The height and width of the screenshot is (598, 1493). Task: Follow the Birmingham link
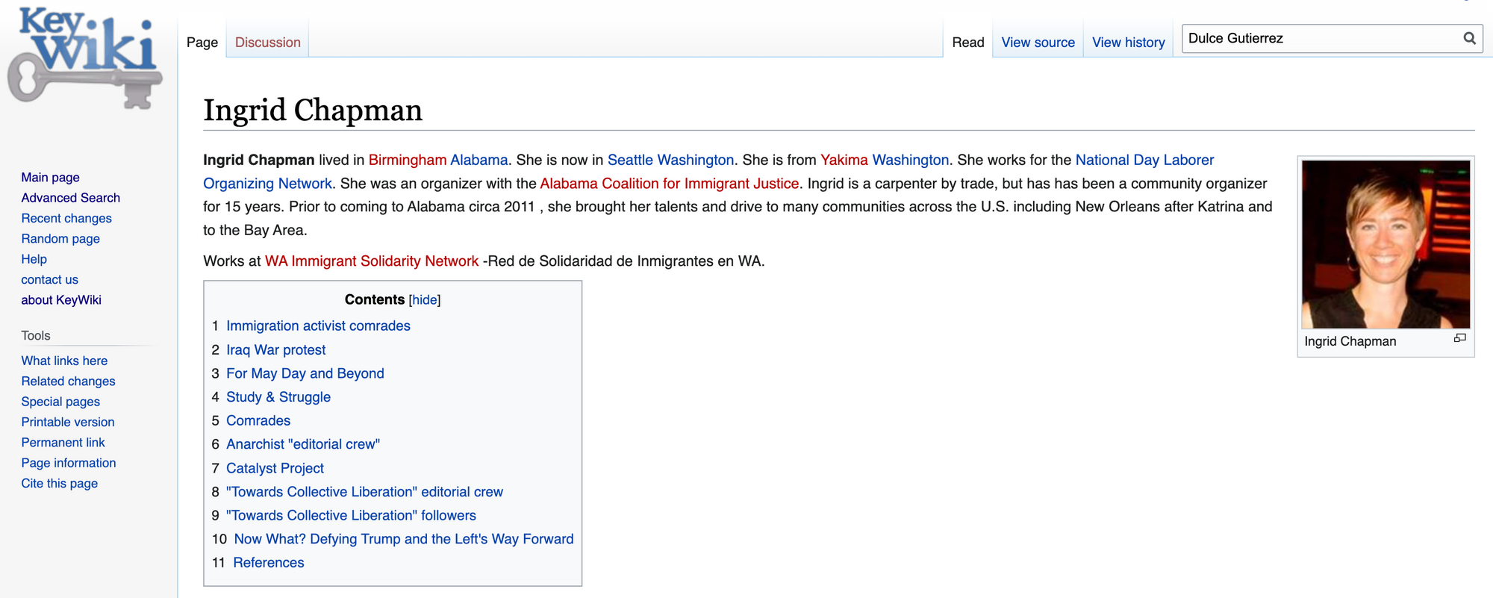(x=408, y=160)
